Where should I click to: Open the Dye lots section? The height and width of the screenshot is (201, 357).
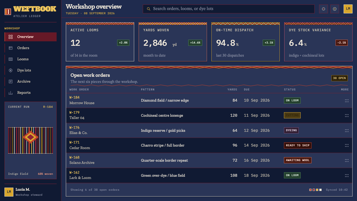(31, 70)
